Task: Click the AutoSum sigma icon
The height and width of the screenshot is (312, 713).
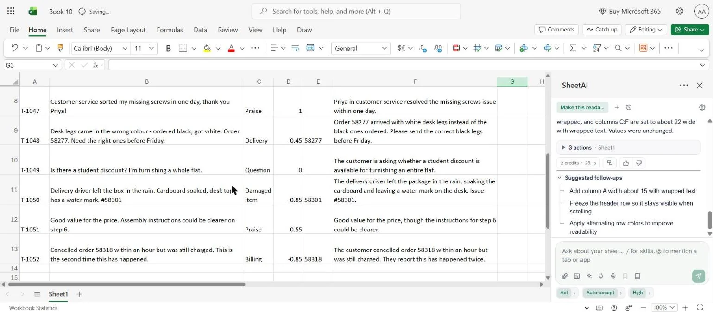Action: [x=573, y=48]
